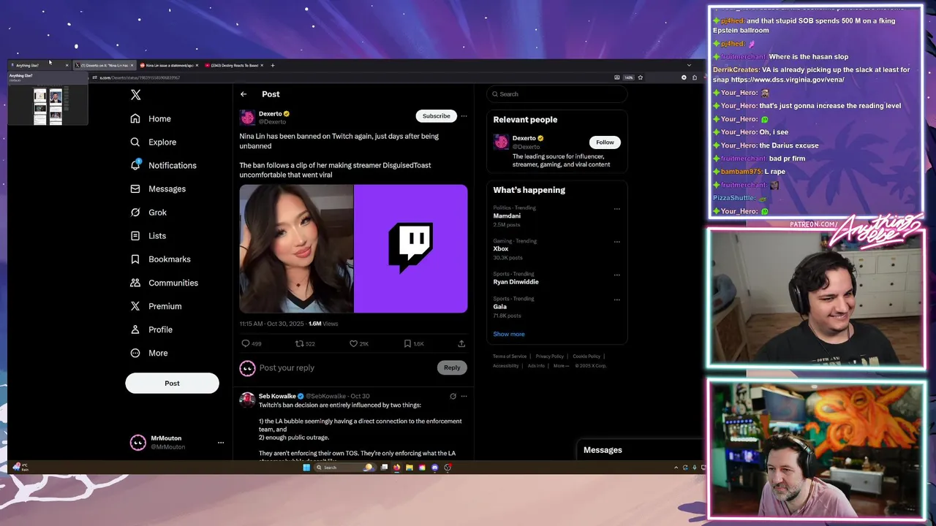Open Mamdani trending topic

(507, 216)
